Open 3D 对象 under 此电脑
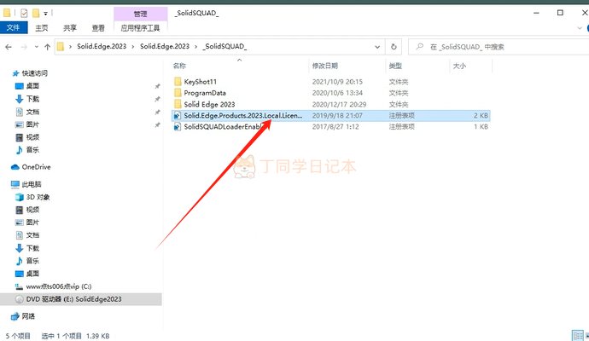589x341 pixels. (38, 197)
